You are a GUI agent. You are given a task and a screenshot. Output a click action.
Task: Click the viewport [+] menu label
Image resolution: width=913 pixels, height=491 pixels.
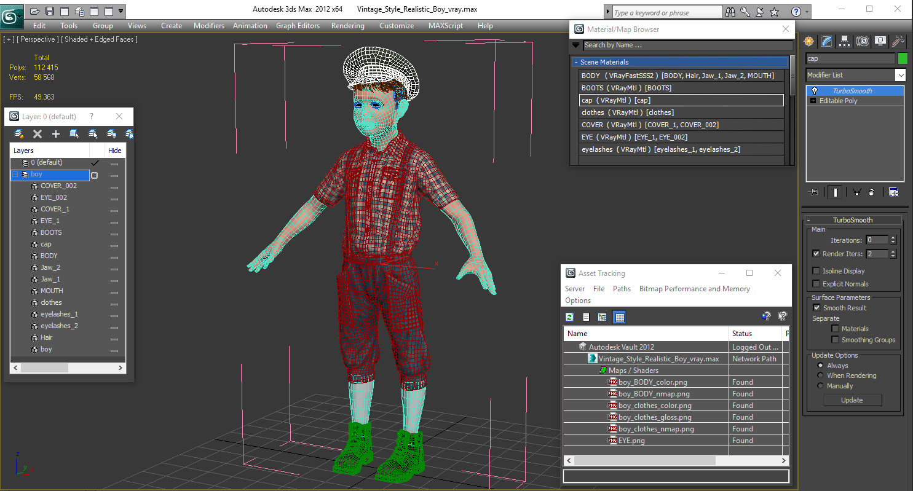pos(8,39)
